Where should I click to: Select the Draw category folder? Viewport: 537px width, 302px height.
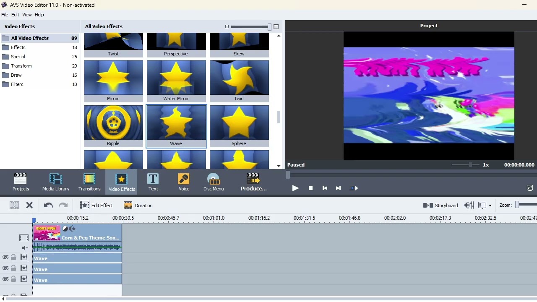point(39,75)
